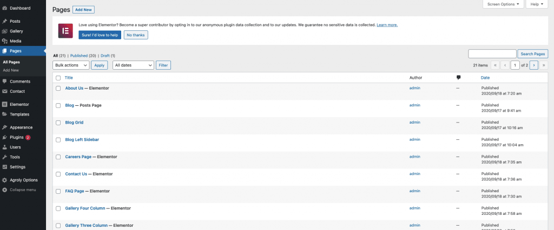Open the Bulk actions dropdown
The height and width of the screenshot is (230, 554).
tap(71, 65)
